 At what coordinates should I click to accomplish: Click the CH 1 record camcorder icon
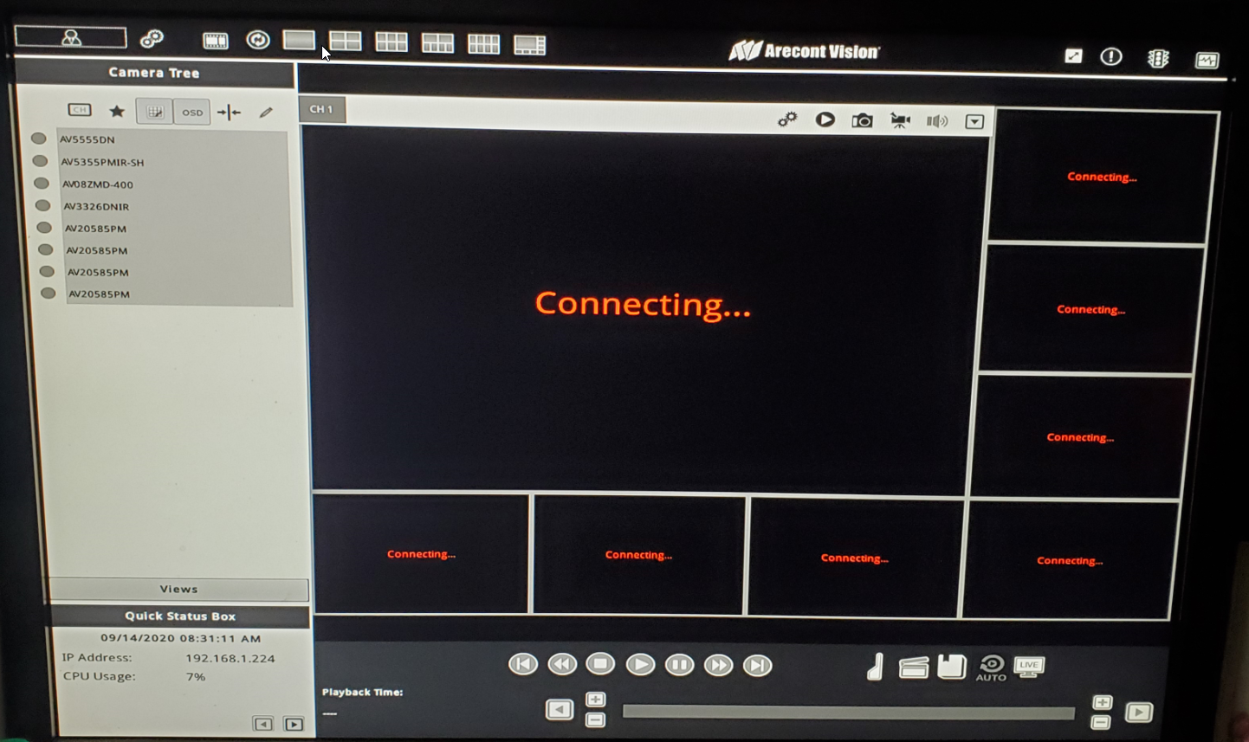click(900, 120)
